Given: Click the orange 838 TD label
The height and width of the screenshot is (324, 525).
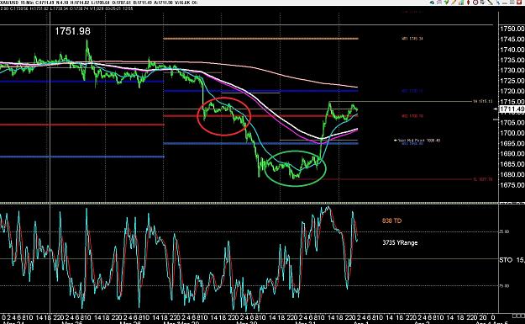Looking at the screenshot, I should (391, 220).
